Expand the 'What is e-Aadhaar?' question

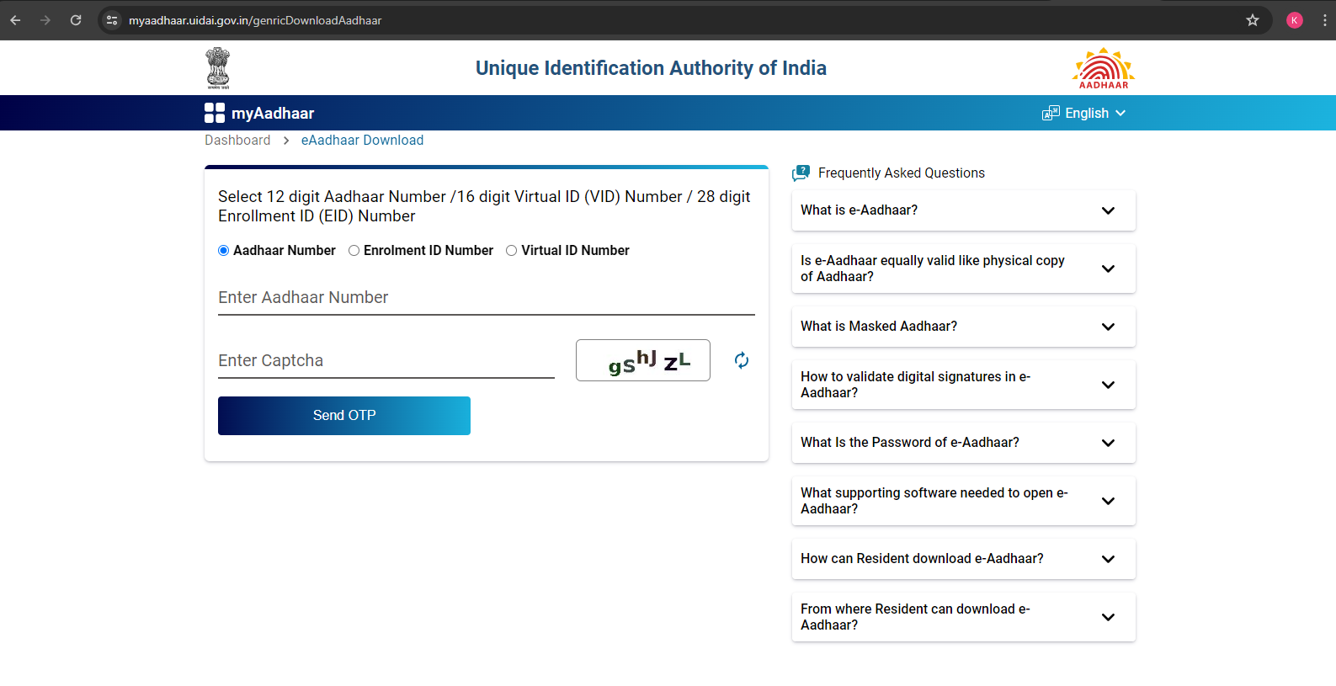click(x=963, y=210)
